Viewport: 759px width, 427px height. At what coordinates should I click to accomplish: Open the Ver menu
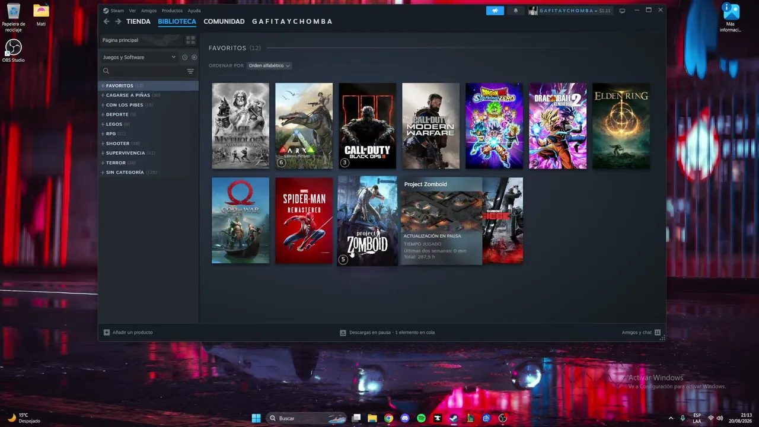(x=132, y=11)
